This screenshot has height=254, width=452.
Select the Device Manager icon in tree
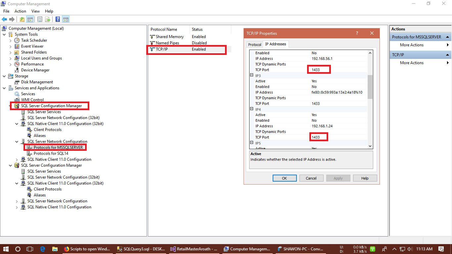(x=17, y=70)
